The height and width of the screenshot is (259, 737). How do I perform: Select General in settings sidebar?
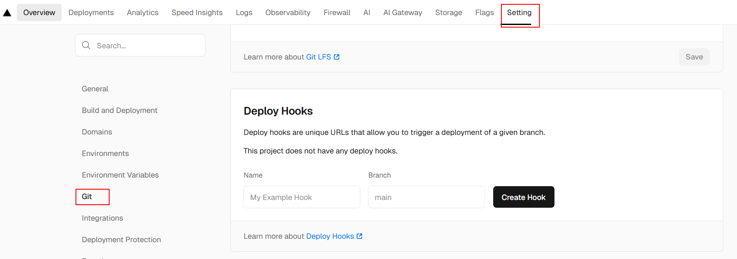[x=95, y=89]
